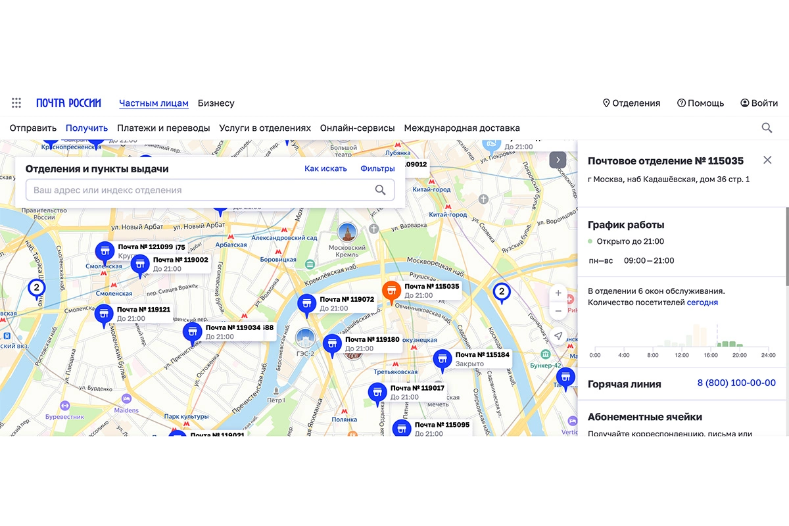Image resolution: width=789 pixels, height=526 pixels.
Task: Select the Почта № 119121 map pin
Action: [104, 314]
